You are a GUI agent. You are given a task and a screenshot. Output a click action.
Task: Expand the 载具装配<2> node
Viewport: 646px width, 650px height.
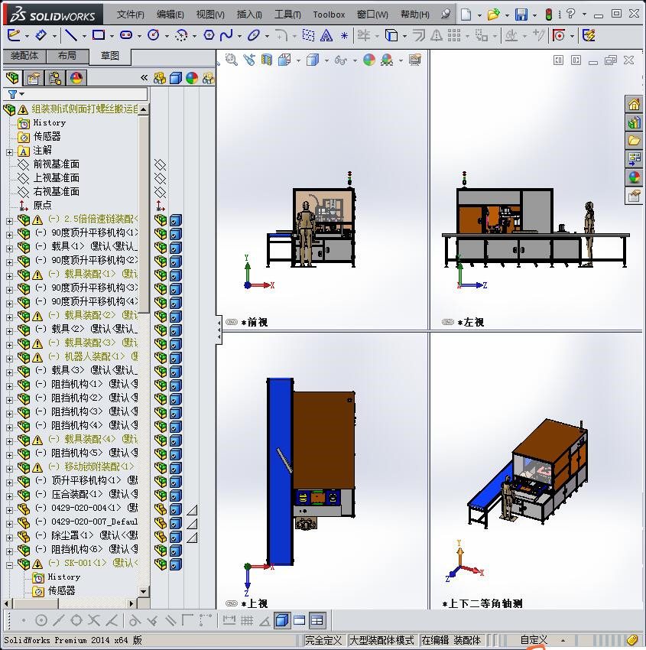(x=9, y=317)
